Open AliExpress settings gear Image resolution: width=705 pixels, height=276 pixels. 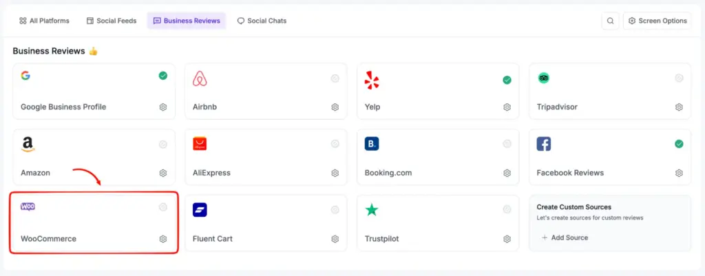[x=335, y=173]
